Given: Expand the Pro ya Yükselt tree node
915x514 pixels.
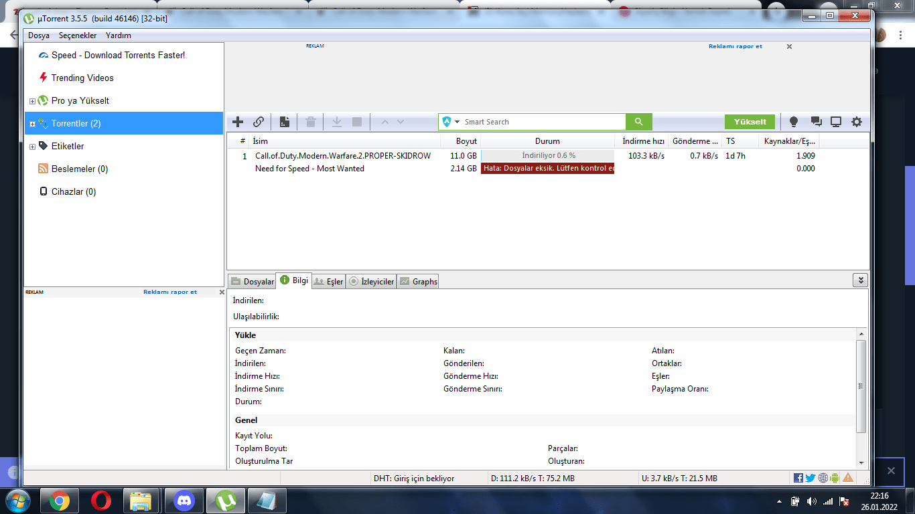Looking at the screenshot, I should (x=32, y=101).
